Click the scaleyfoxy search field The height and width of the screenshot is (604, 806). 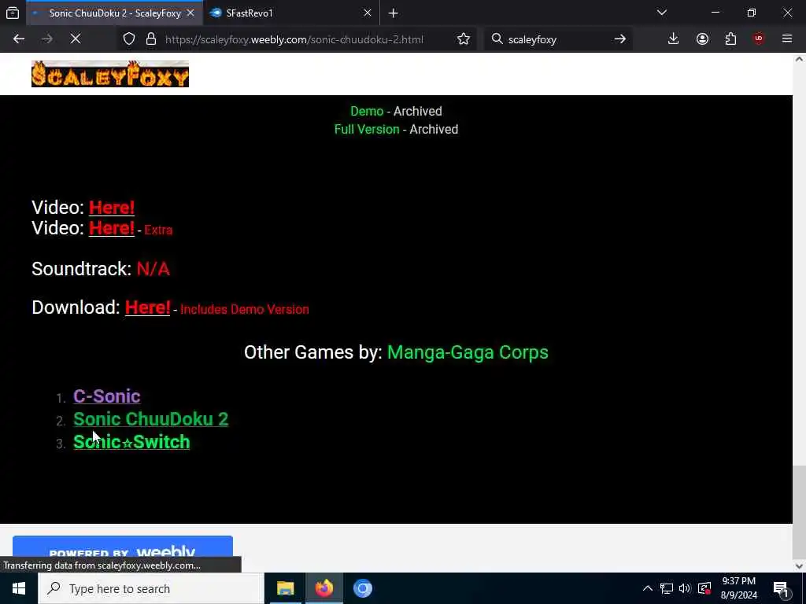click(x=557, y=39)
